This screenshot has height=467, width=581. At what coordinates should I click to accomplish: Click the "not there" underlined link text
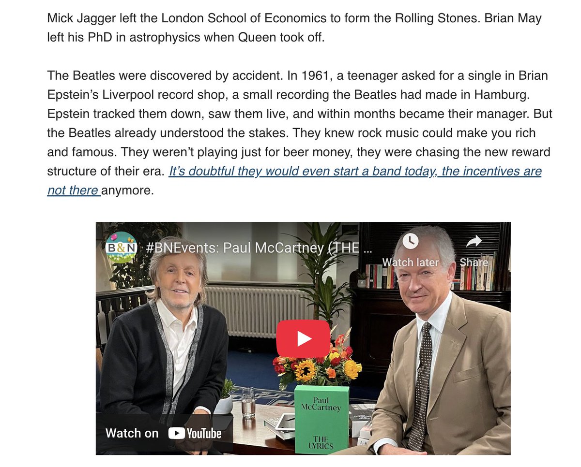pos(73,190)
